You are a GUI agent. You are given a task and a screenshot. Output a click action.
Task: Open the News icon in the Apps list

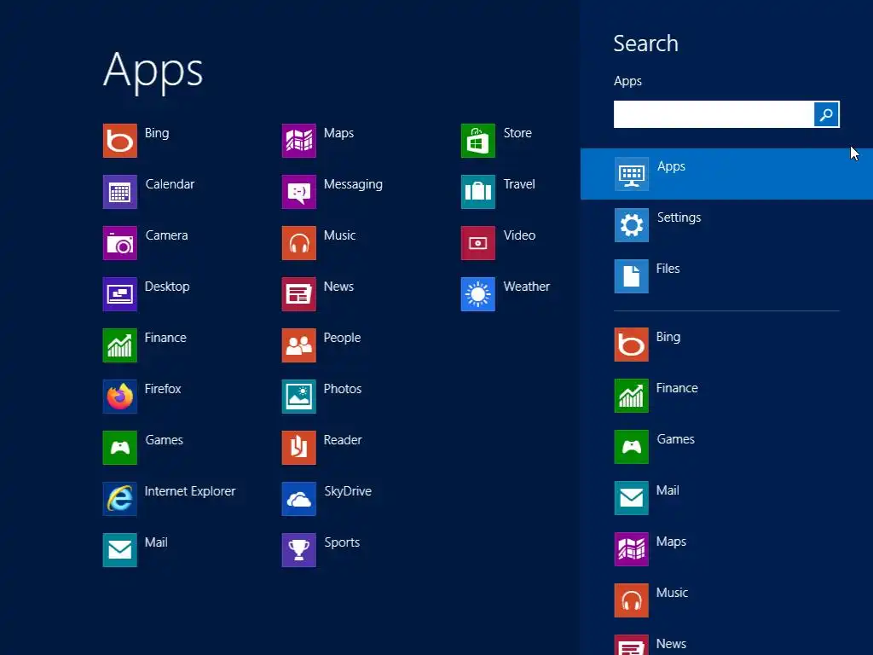coord(299,294)
